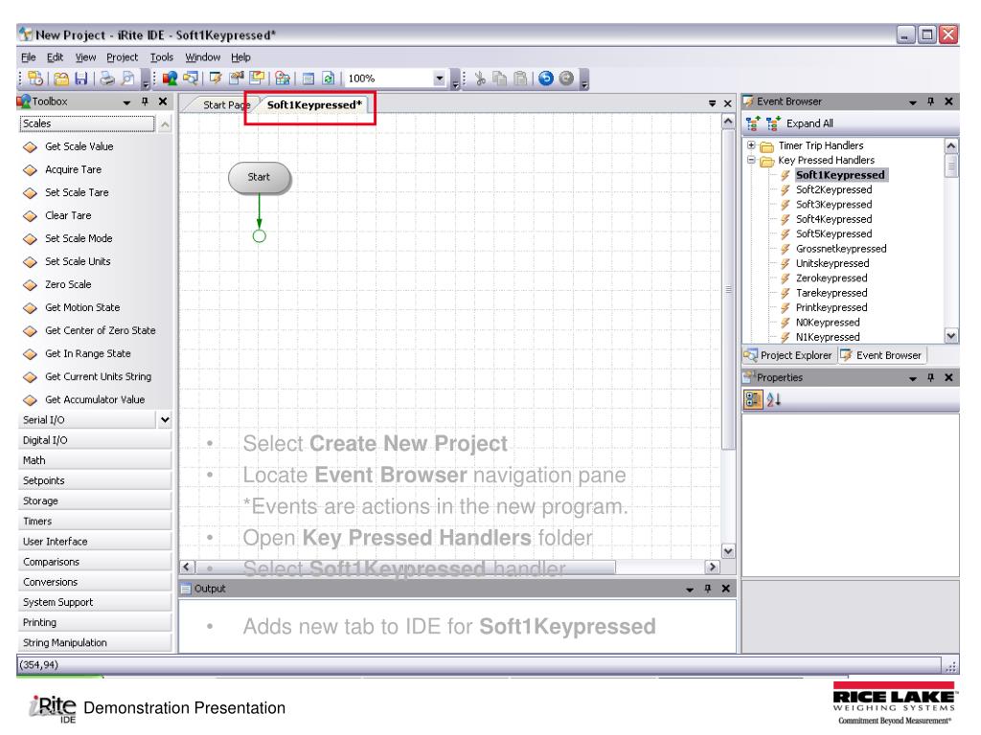Click the Cut scissors icon

(480, 78)
